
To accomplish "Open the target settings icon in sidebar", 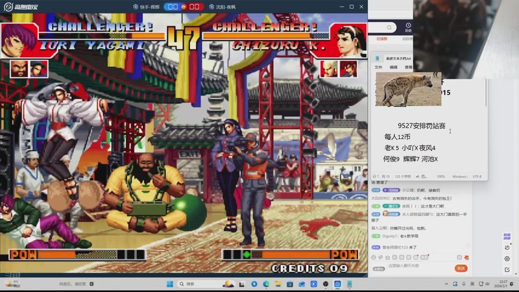I will [507, 258].
